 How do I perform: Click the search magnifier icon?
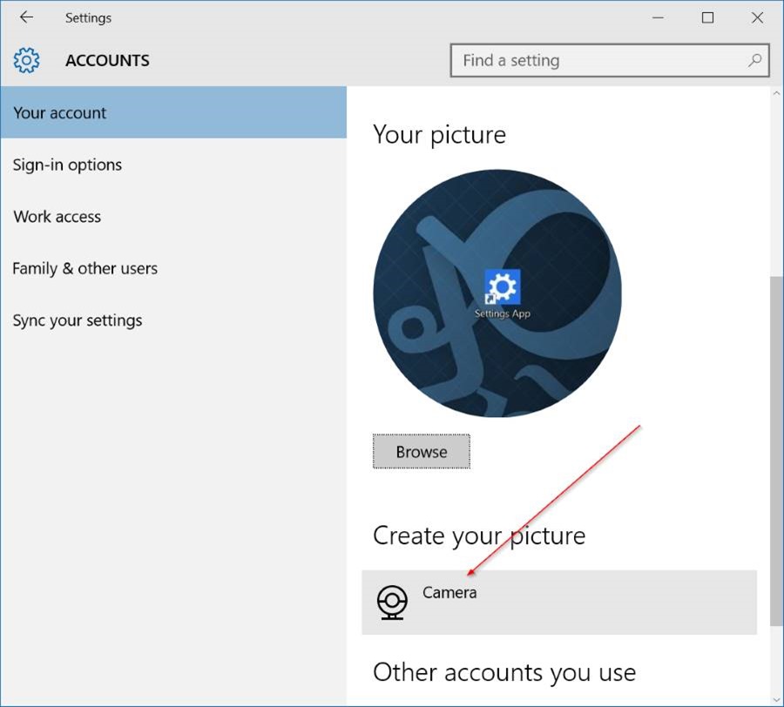coord(754,60)
